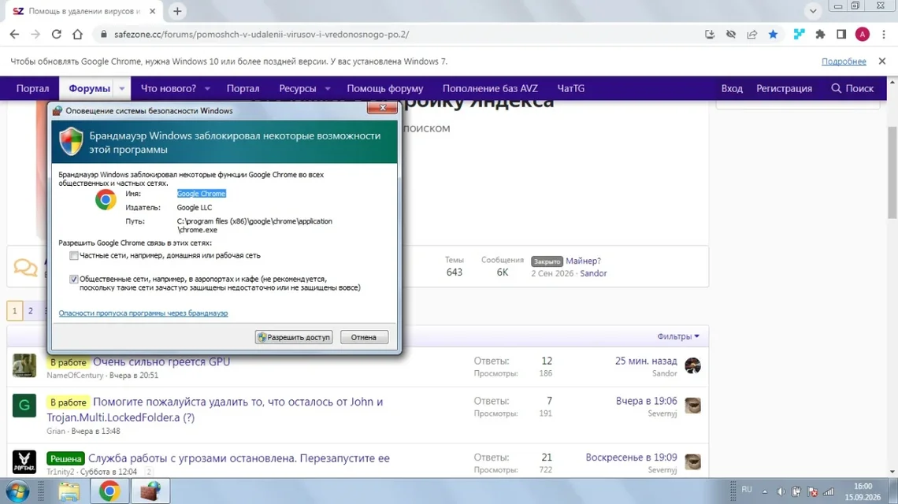Show hidden tray icons arrow
Viewport: 898px width, 504px height.
(765, 491)
